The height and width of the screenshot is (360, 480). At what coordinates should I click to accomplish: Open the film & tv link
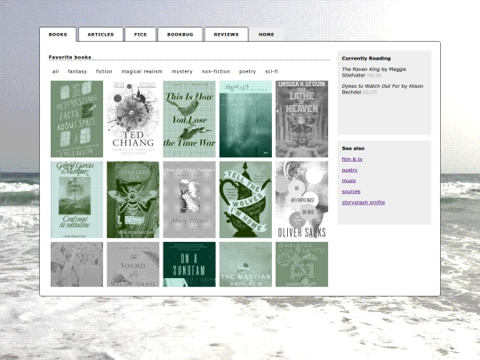pos(352,159)
